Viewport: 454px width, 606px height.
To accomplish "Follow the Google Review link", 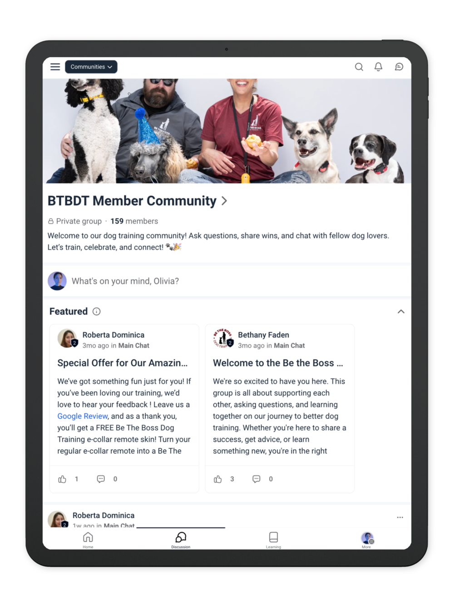I will click(83, 416).
